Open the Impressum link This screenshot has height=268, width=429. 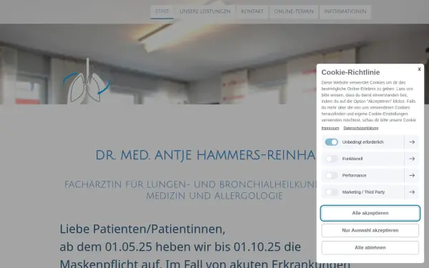(x=330, y=128)
